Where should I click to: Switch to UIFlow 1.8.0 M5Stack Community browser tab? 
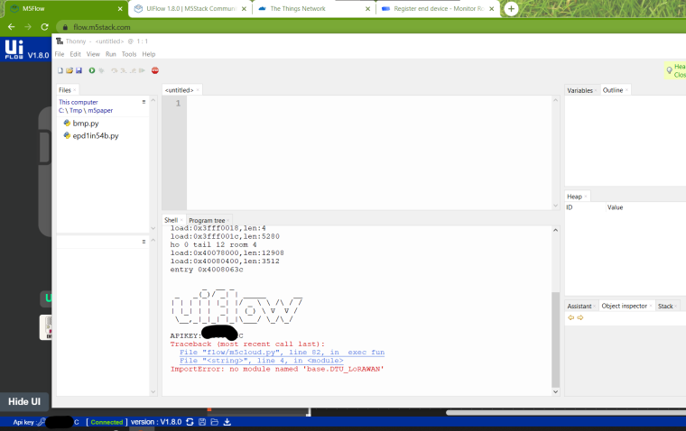(190, 9)
